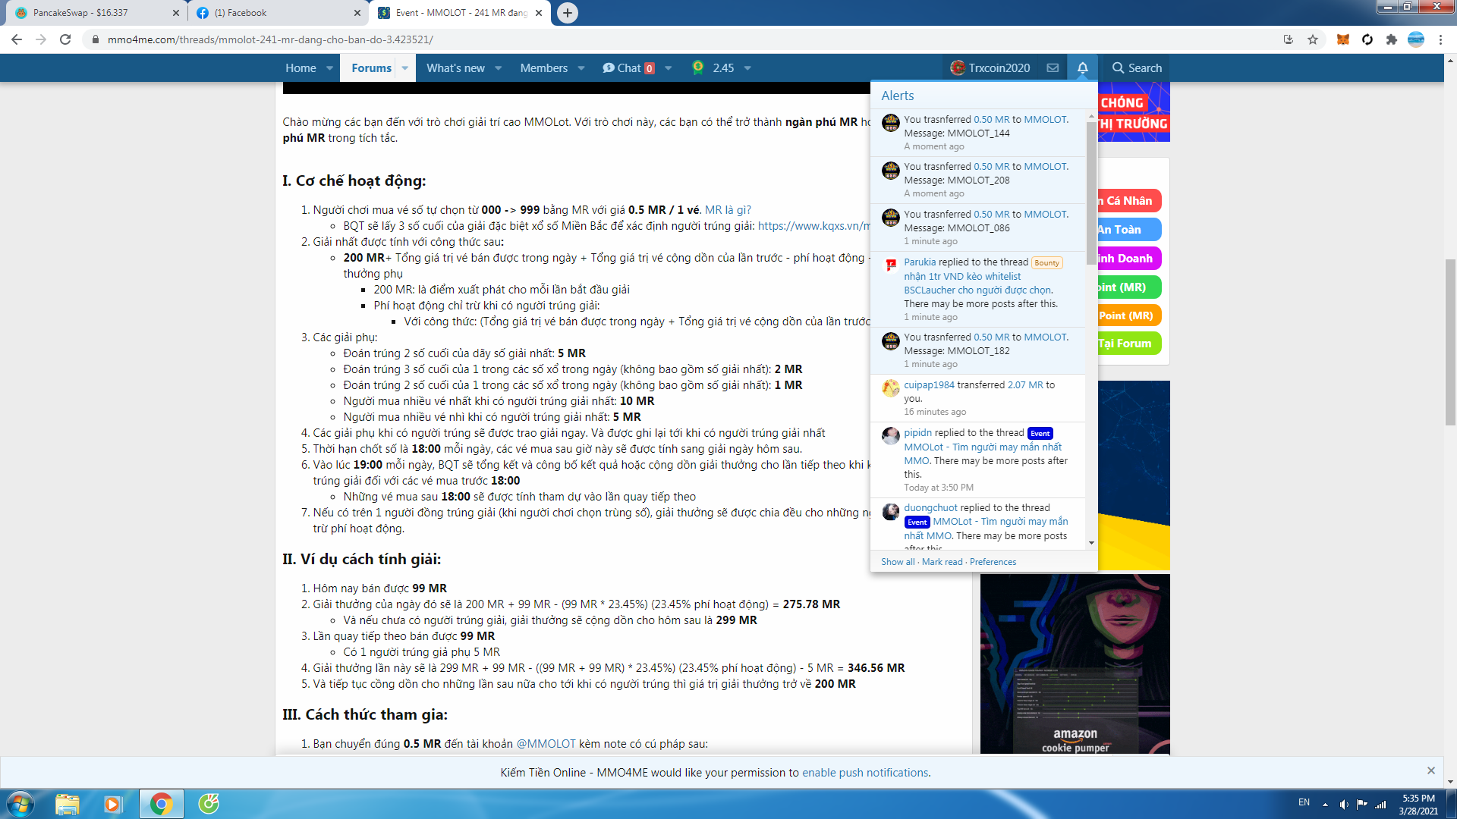Open the inbox envelope icon

(x=1053, y=67)
